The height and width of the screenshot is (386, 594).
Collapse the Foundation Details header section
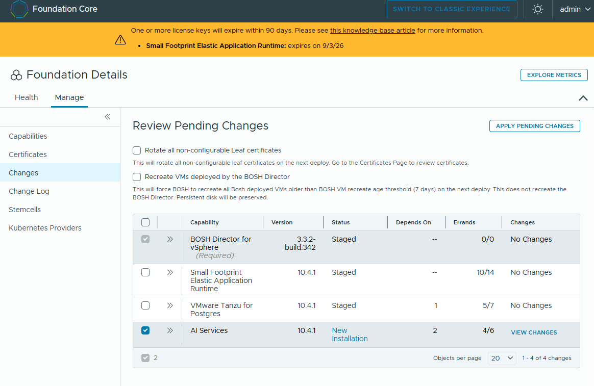click(x=583, y=98)
